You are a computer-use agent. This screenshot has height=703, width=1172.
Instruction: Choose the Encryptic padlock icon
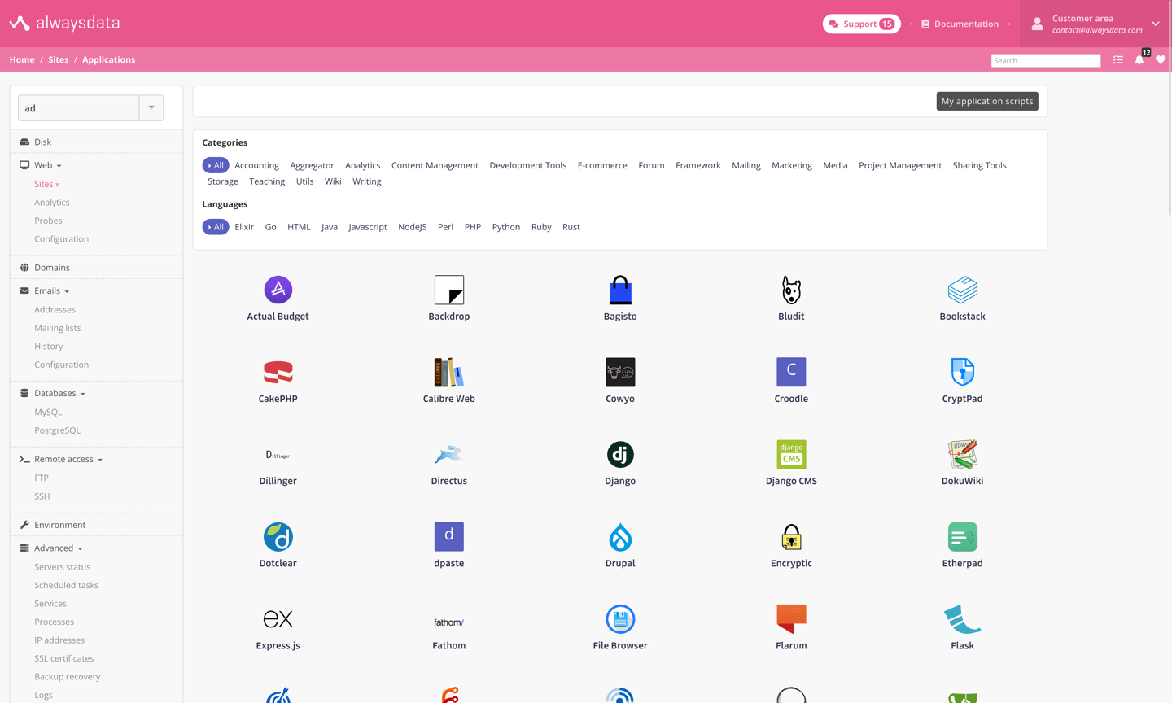point(791,537)
